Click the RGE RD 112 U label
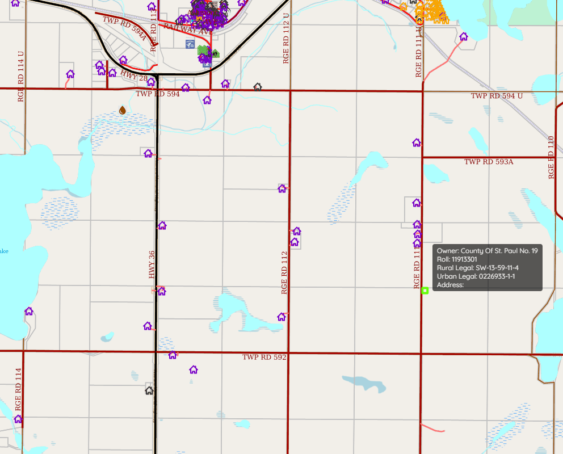The height and width of the screenshot is (454, 563). [286, 39]
